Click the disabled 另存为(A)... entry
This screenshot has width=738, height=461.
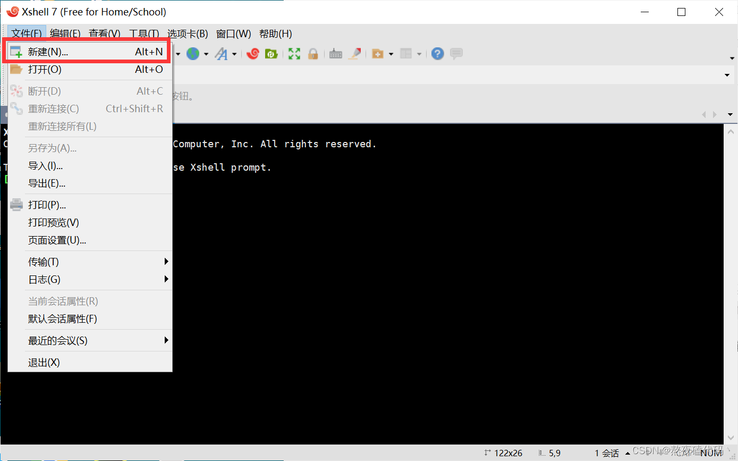[90, 148]
